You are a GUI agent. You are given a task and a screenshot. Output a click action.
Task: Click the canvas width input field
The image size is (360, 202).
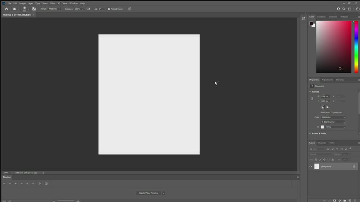325,96
